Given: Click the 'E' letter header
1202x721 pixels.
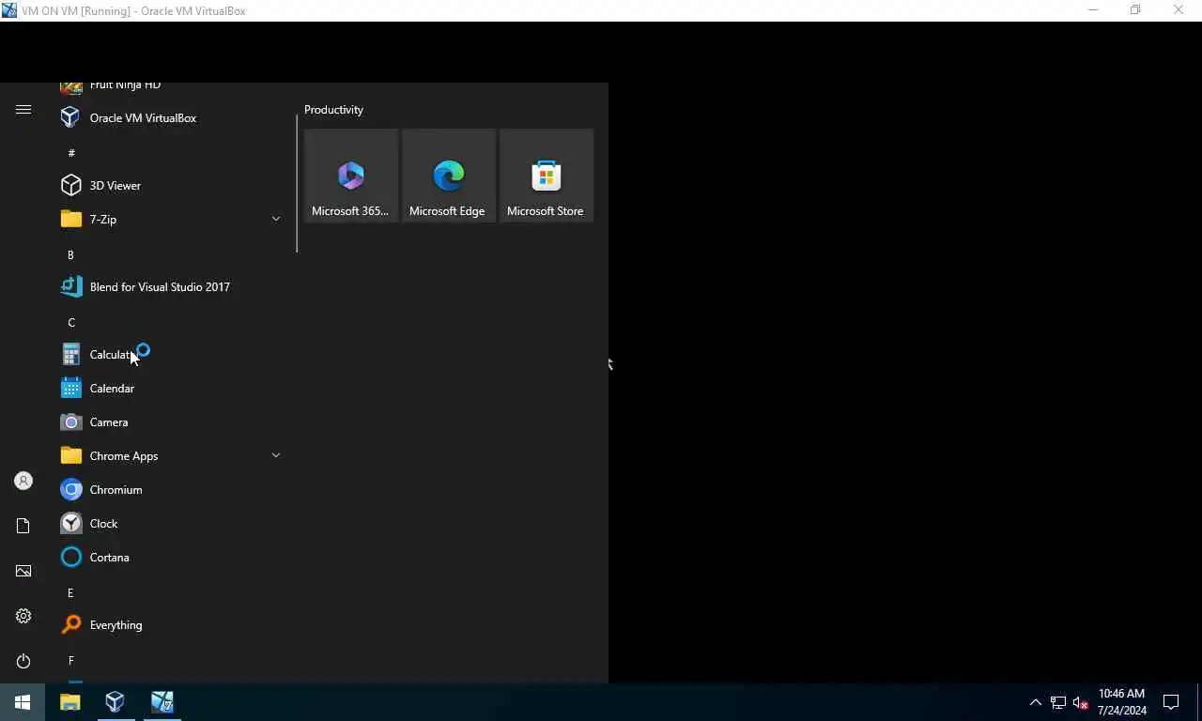Looking at the screenshot, I should (x=70, y=592).
